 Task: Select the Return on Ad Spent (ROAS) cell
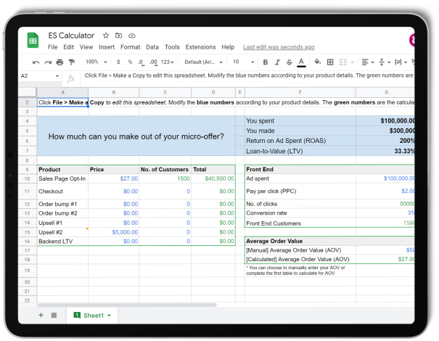[x=300, y=141]
